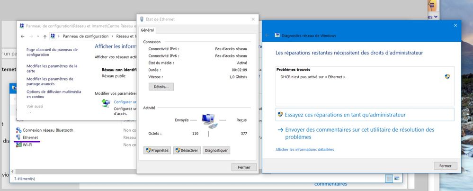
Task: Close the État de Ethernet dialog
Action: click(x=253, y=19)
